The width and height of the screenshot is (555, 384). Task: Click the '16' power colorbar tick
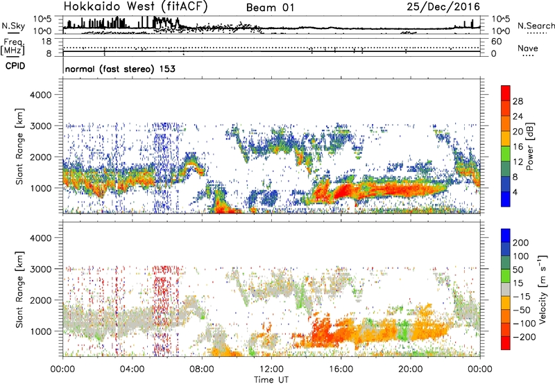tap(518, 147)
